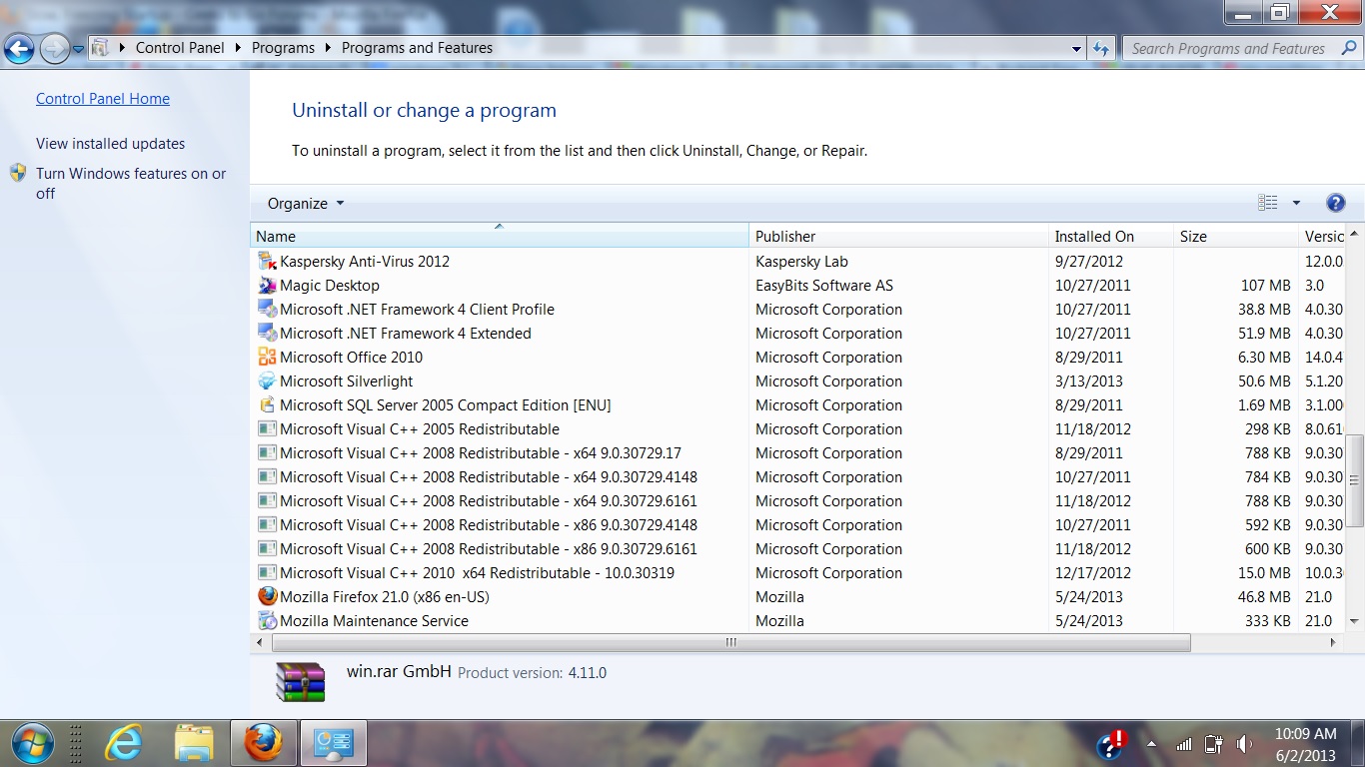Click the .NET Framework 4 Extended icon
Viewport: 1365px width, 767px height.
coord(267,334)
